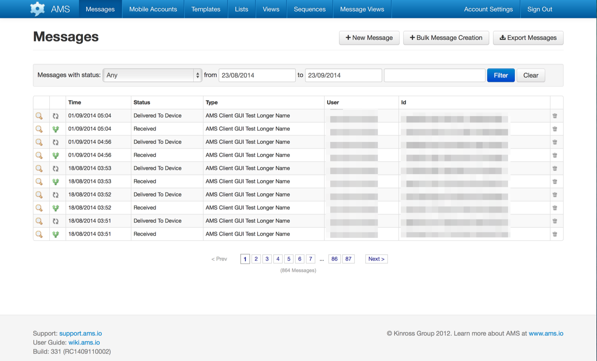The height and width of the screenshot is (361, 597).
Task: Click green icon on 18/08/2014 03:52 Received row
Action: (x=56, y=208)
